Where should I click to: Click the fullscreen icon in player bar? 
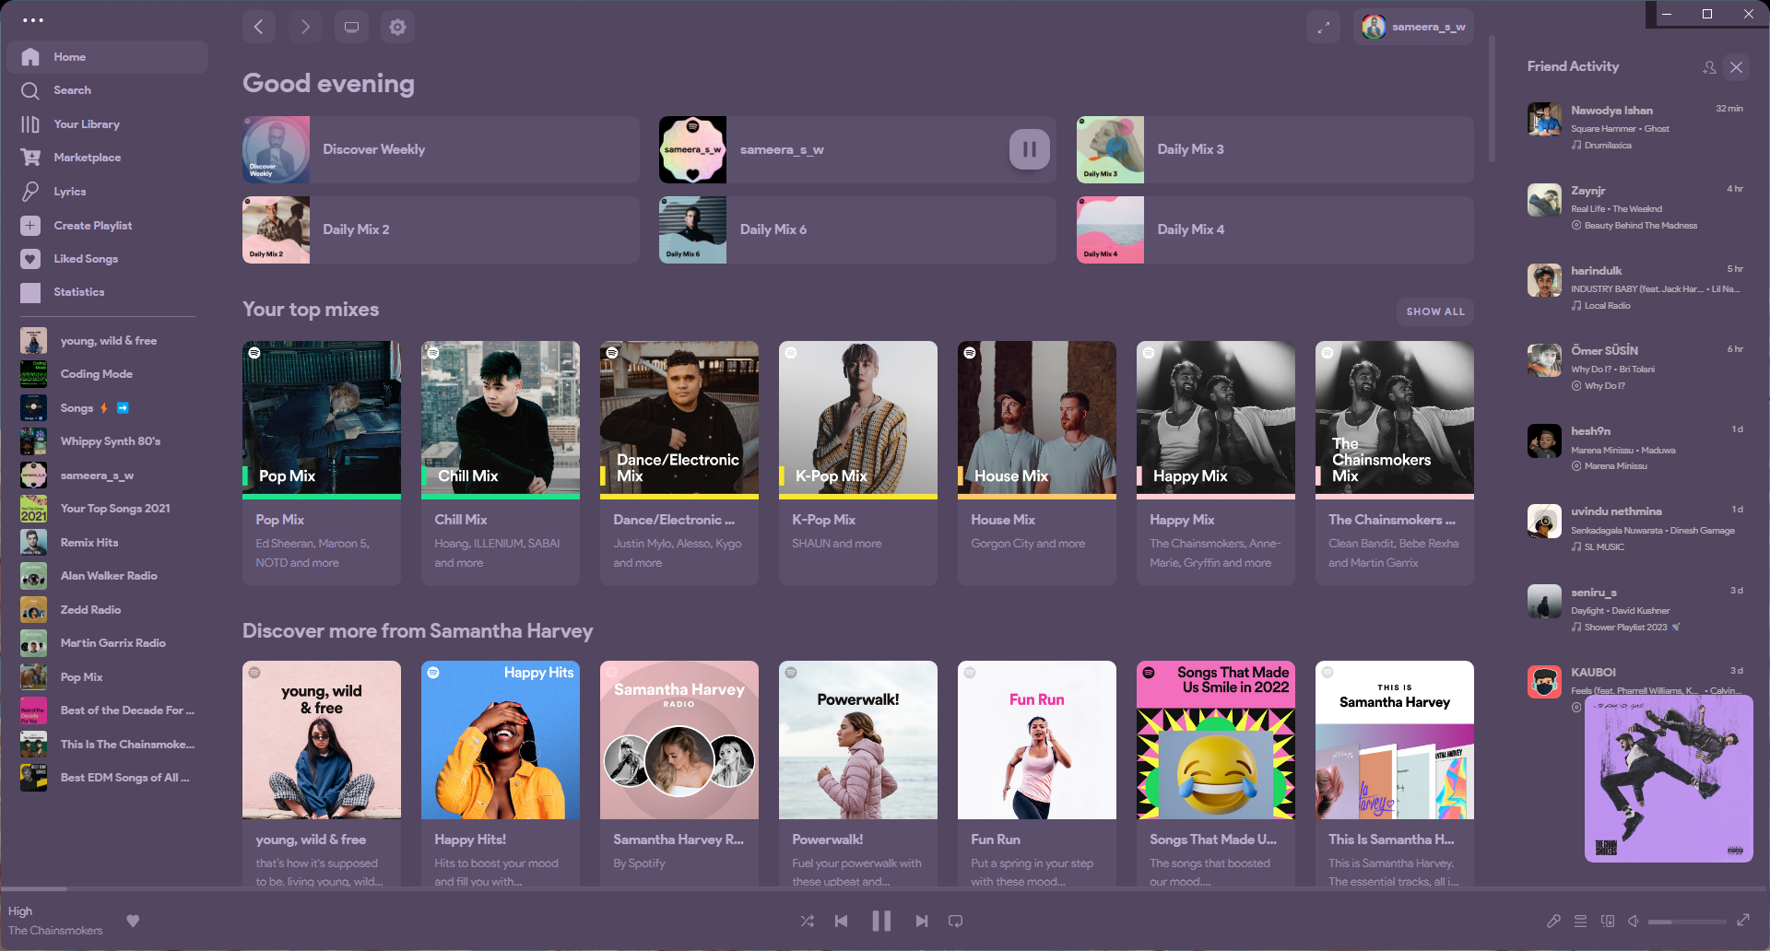pos(1743,920)
